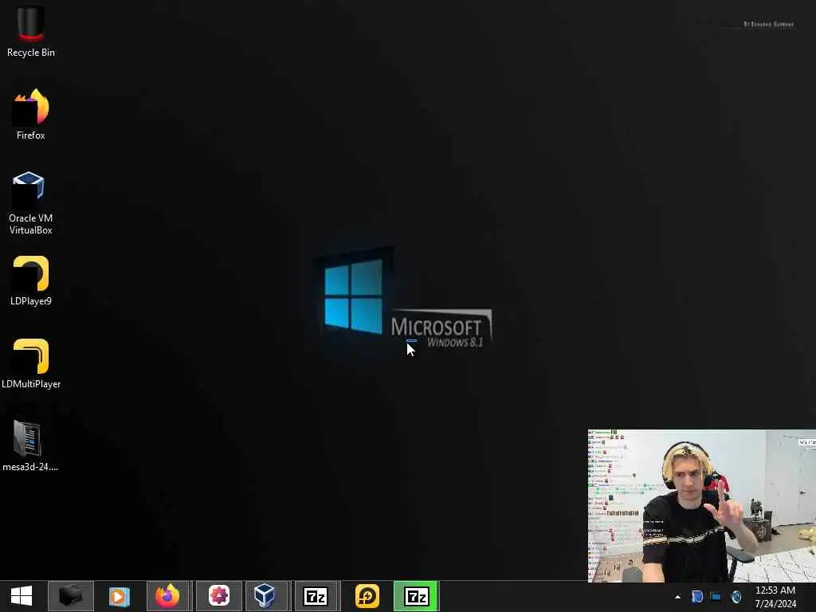816x612 pixels.
Task: Switch to yellow LDPlayer taskbar icon
Action: 367,596
